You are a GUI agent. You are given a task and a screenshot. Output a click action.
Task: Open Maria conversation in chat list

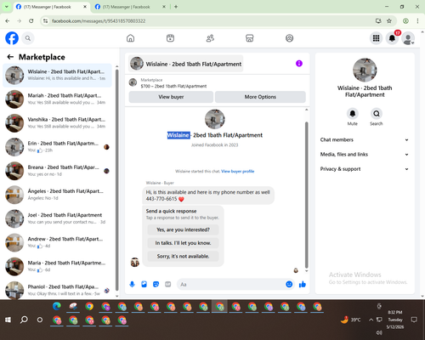pos(57,266)
